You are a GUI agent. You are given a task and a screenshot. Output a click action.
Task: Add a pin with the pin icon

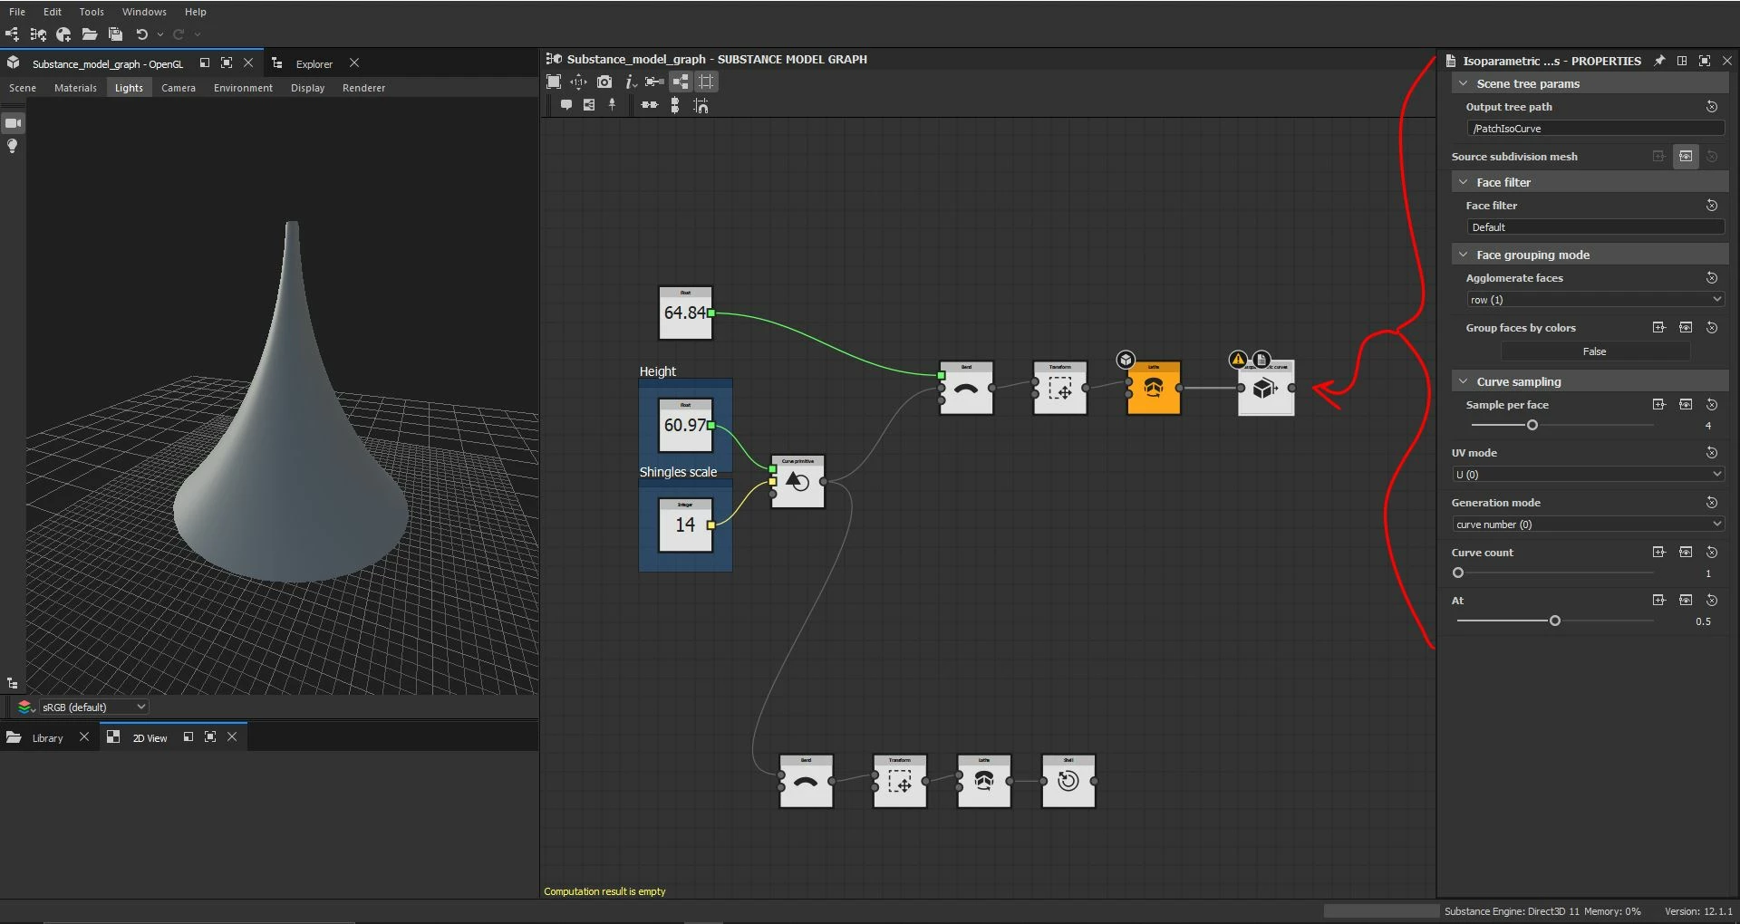pos(613,105)
